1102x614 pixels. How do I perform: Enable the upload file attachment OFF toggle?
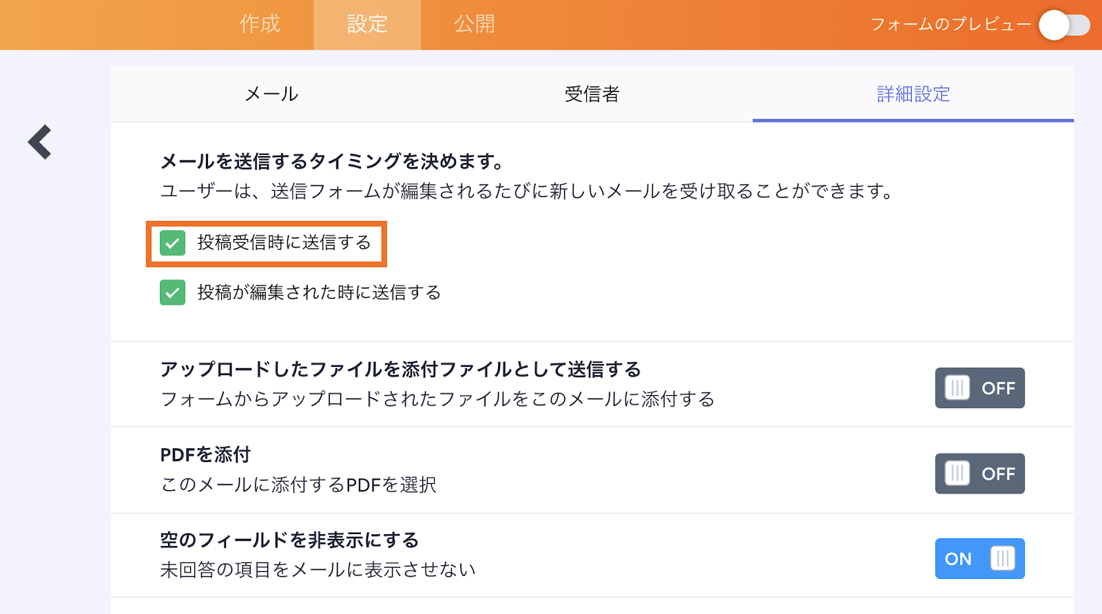pyautogui.click(x=979, y=388)
